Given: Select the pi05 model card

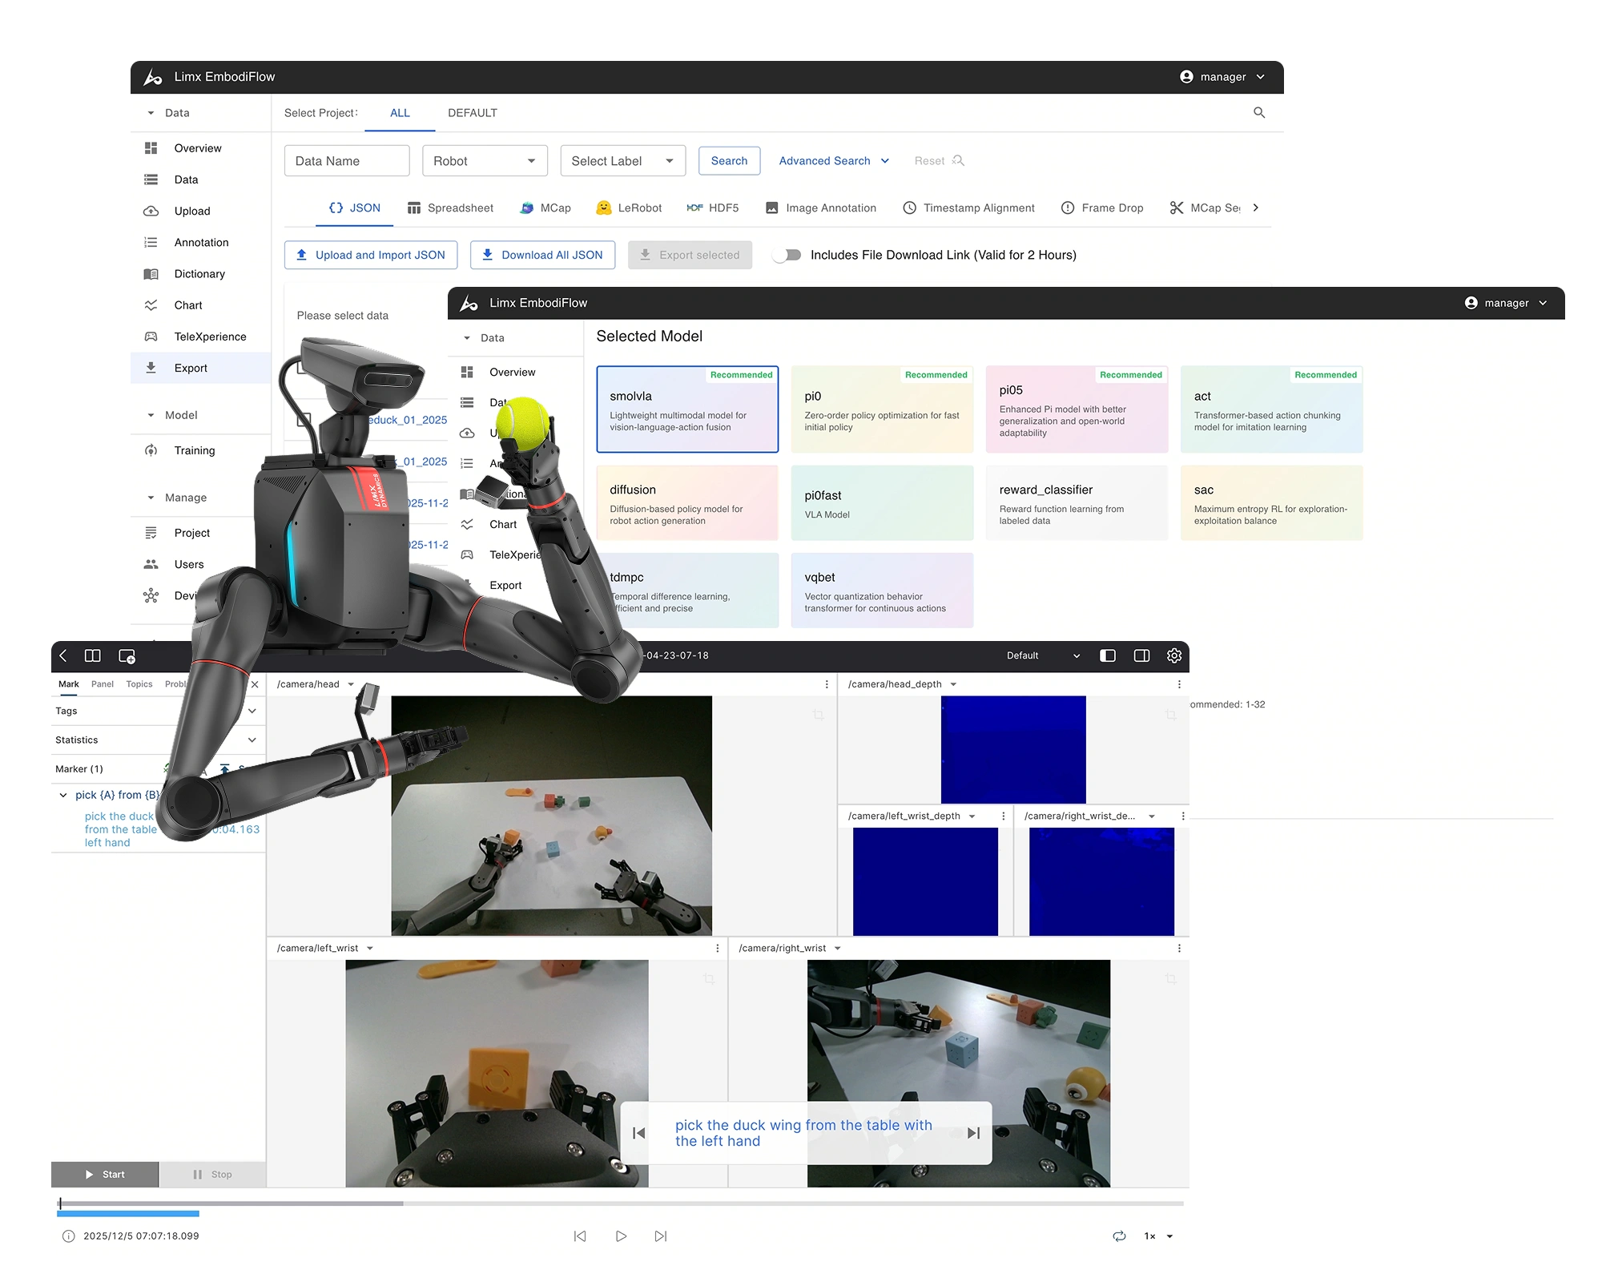Looking at the screenshot, I should (x=1077, y=409).
